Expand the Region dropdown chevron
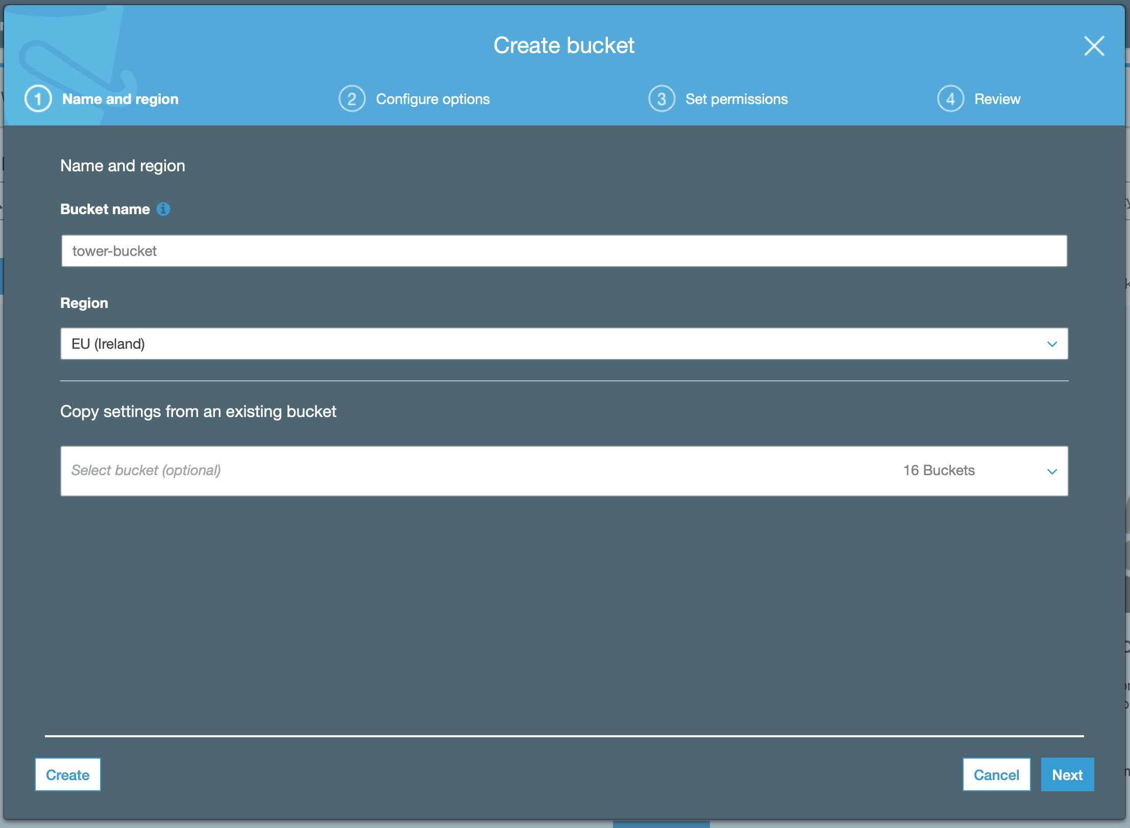 point(1052,344)
